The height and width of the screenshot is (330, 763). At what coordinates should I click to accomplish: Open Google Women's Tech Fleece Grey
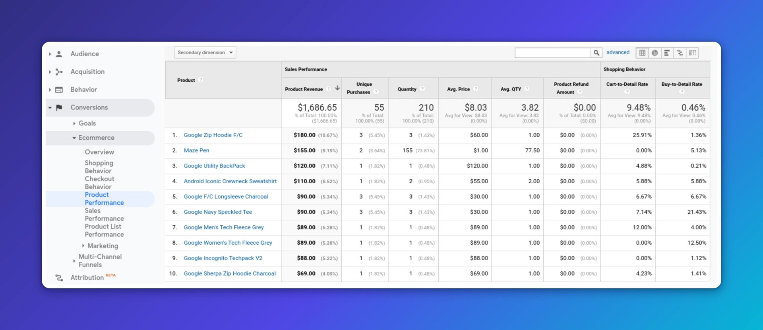[228, 243]
